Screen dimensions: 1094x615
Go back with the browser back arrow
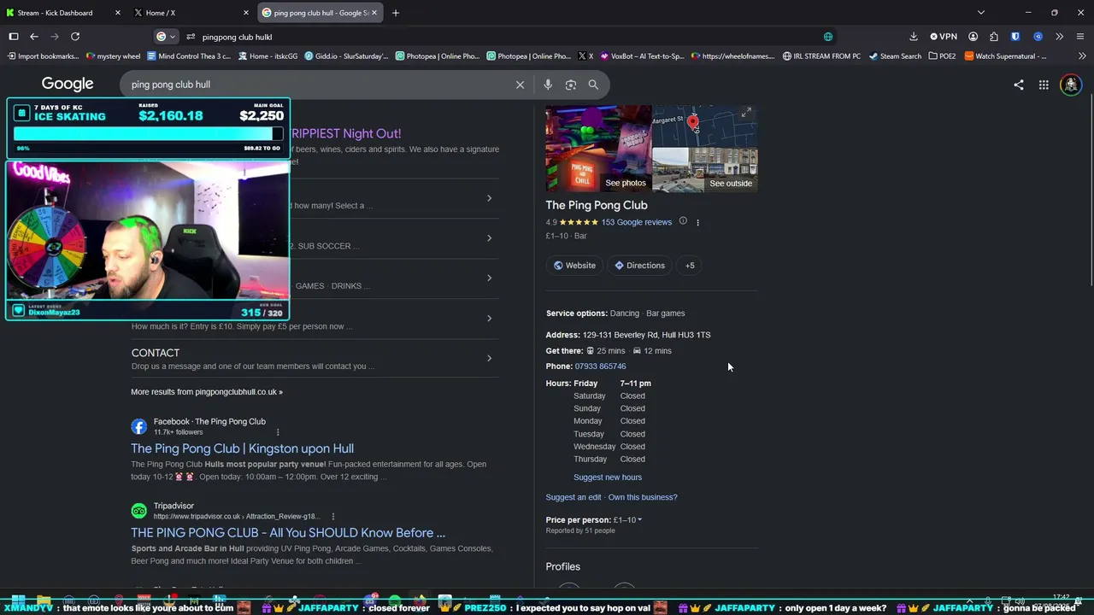(34, 37)
